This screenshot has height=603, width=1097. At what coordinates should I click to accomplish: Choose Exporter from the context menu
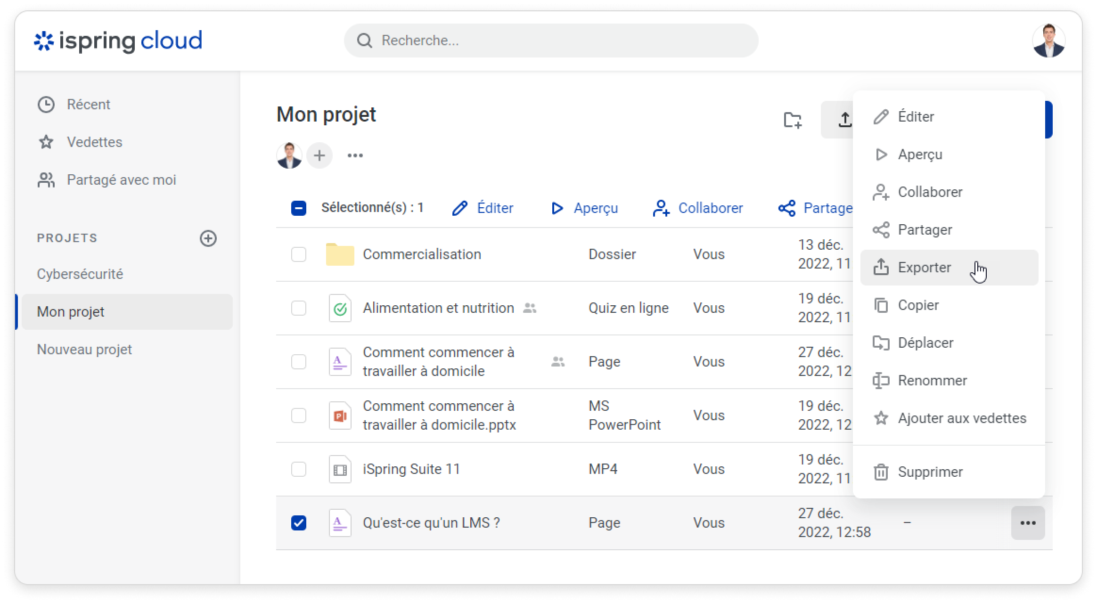[x=924, y=268]
